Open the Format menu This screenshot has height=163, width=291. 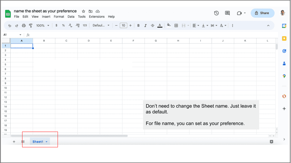(59, 17)
